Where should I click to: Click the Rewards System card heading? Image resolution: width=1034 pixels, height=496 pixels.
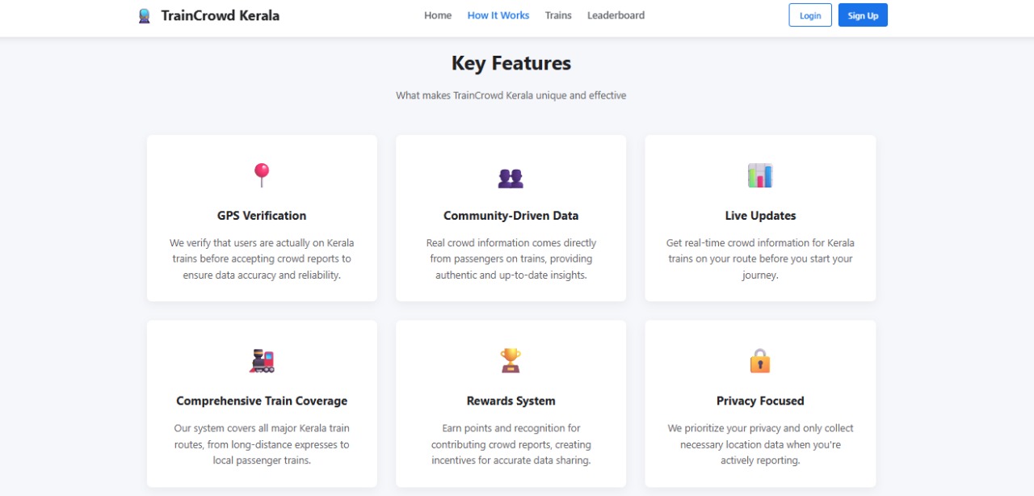[511, 401]
